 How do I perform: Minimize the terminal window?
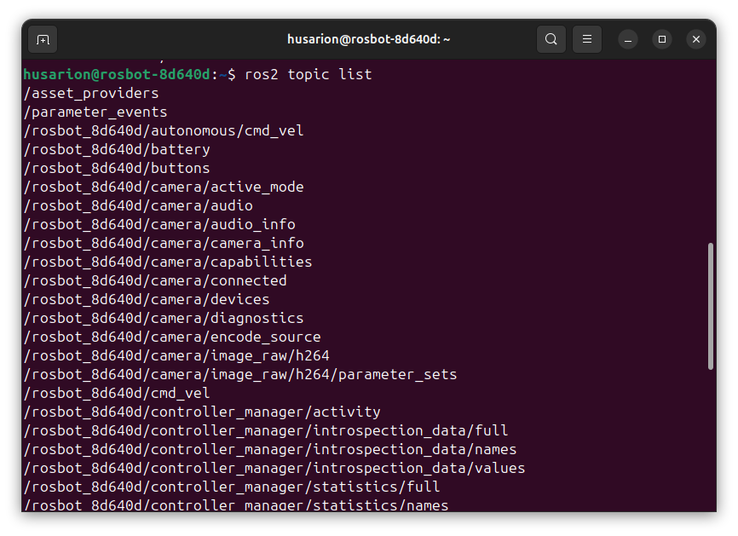[x=628, y=39]
